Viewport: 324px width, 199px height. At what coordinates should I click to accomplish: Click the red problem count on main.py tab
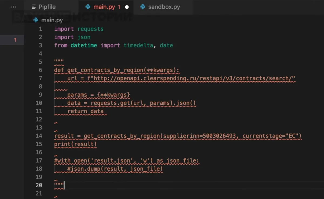click(x=119, y=7)
